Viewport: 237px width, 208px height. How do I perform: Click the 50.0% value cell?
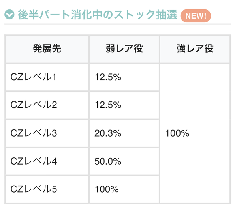coord(124,161)
